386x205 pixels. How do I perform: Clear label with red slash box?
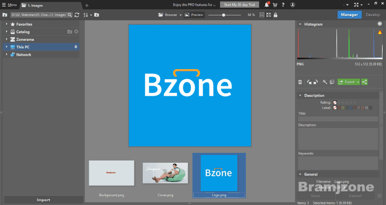[335, 108]
